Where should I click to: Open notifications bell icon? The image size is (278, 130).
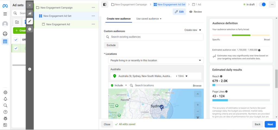point(5,99)
